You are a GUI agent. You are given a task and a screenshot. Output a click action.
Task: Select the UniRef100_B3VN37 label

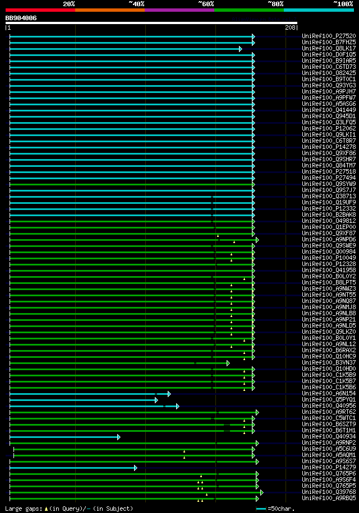[329, 362]
